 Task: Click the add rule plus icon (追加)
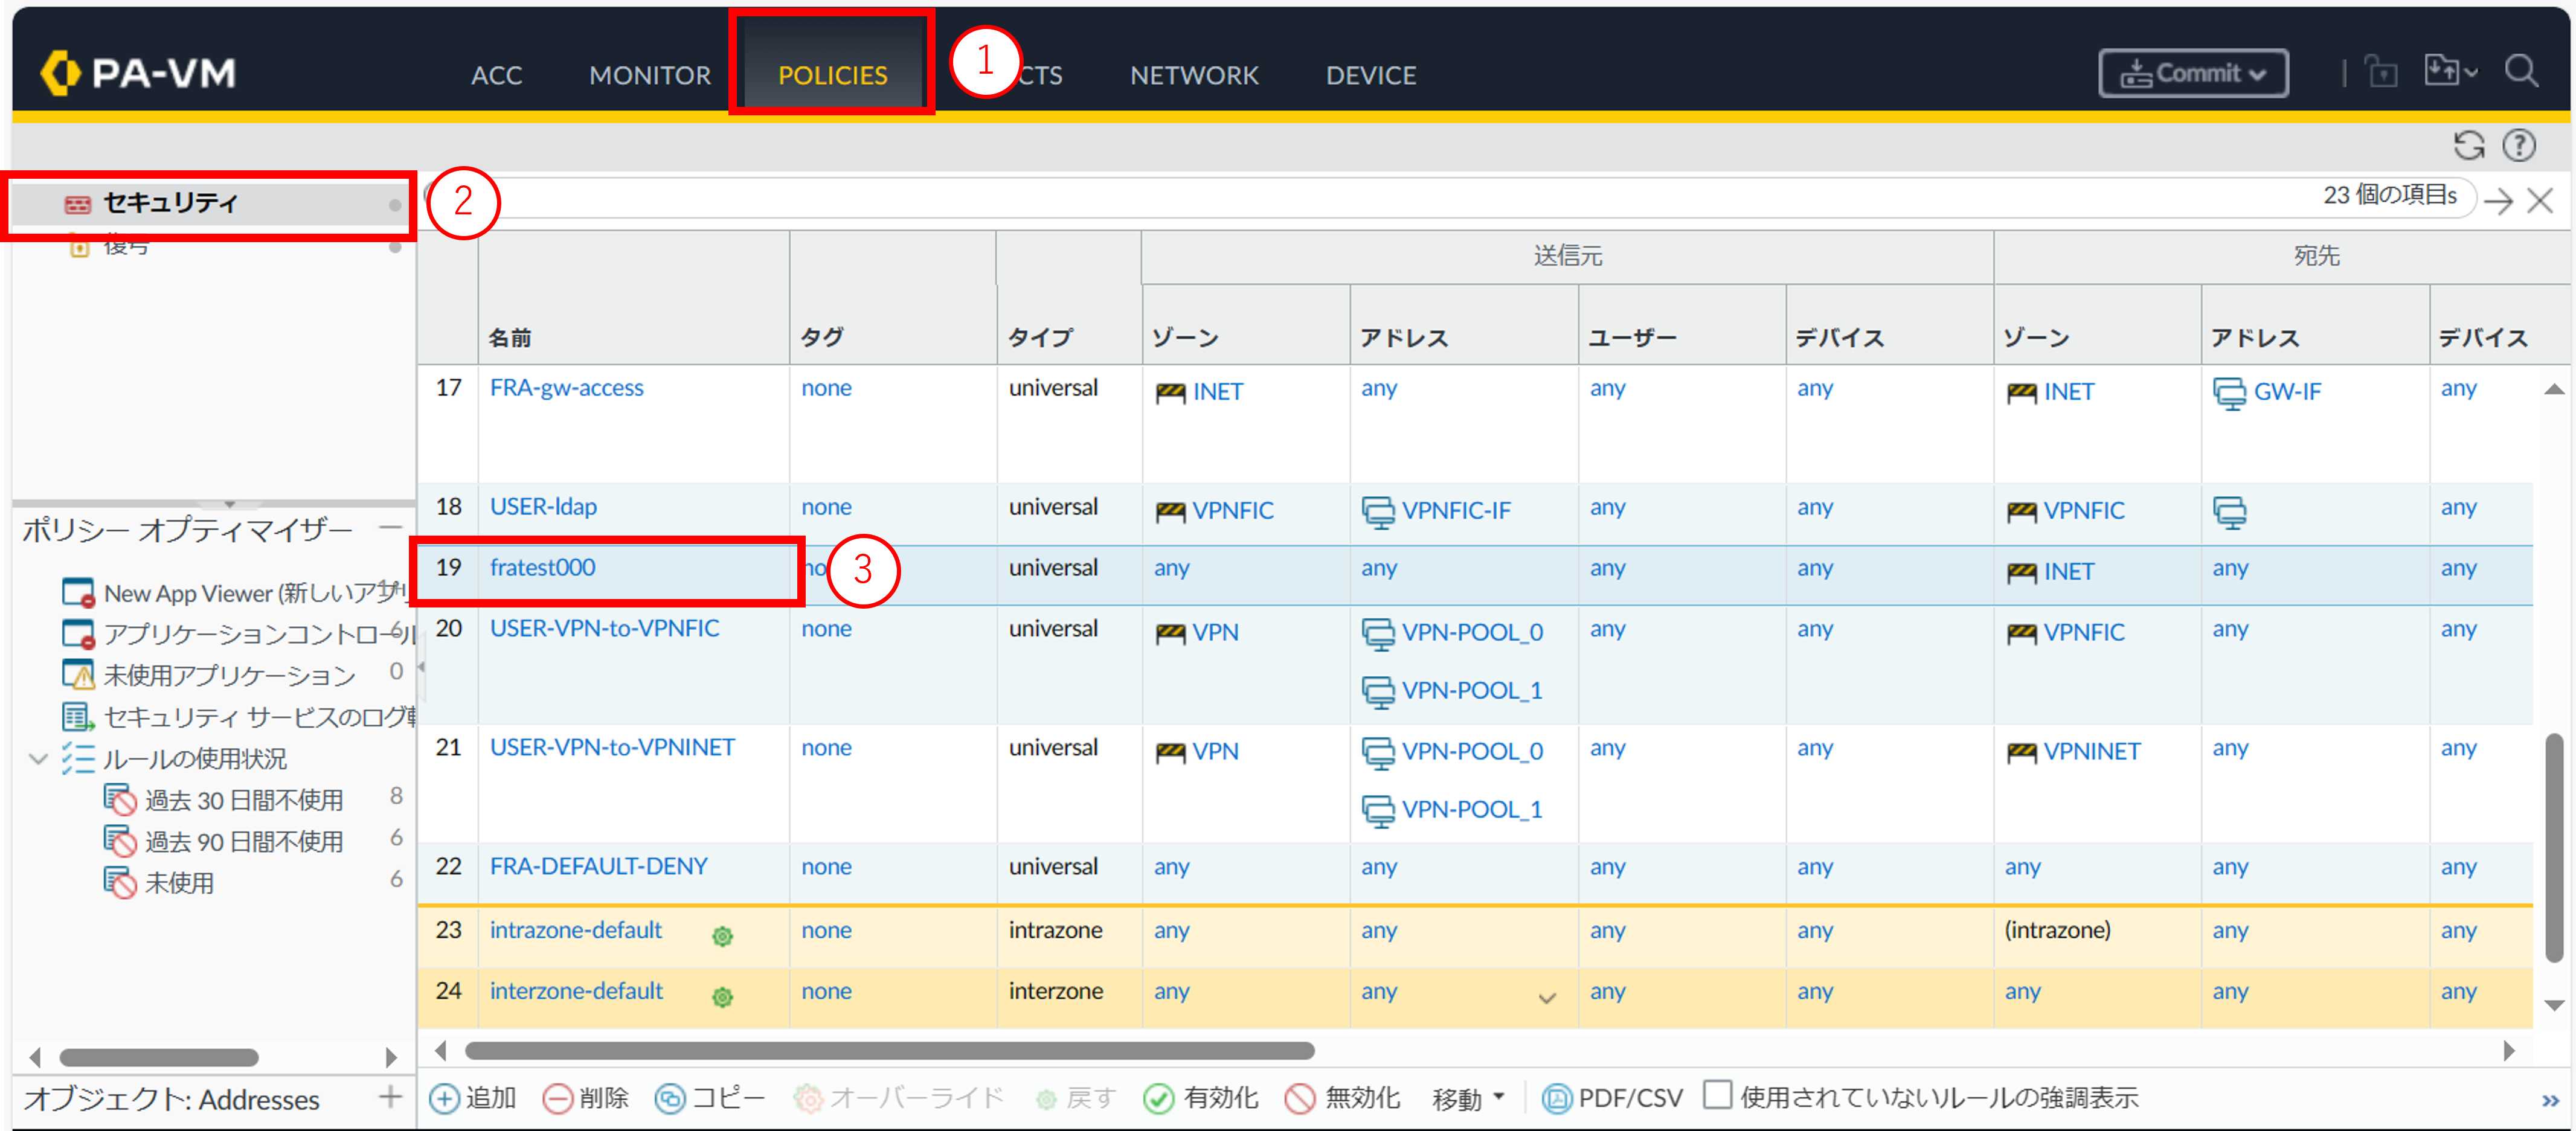(444, 1098)
